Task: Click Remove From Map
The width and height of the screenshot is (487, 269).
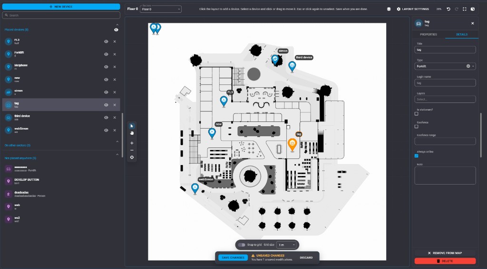Action: coord(445,253)
